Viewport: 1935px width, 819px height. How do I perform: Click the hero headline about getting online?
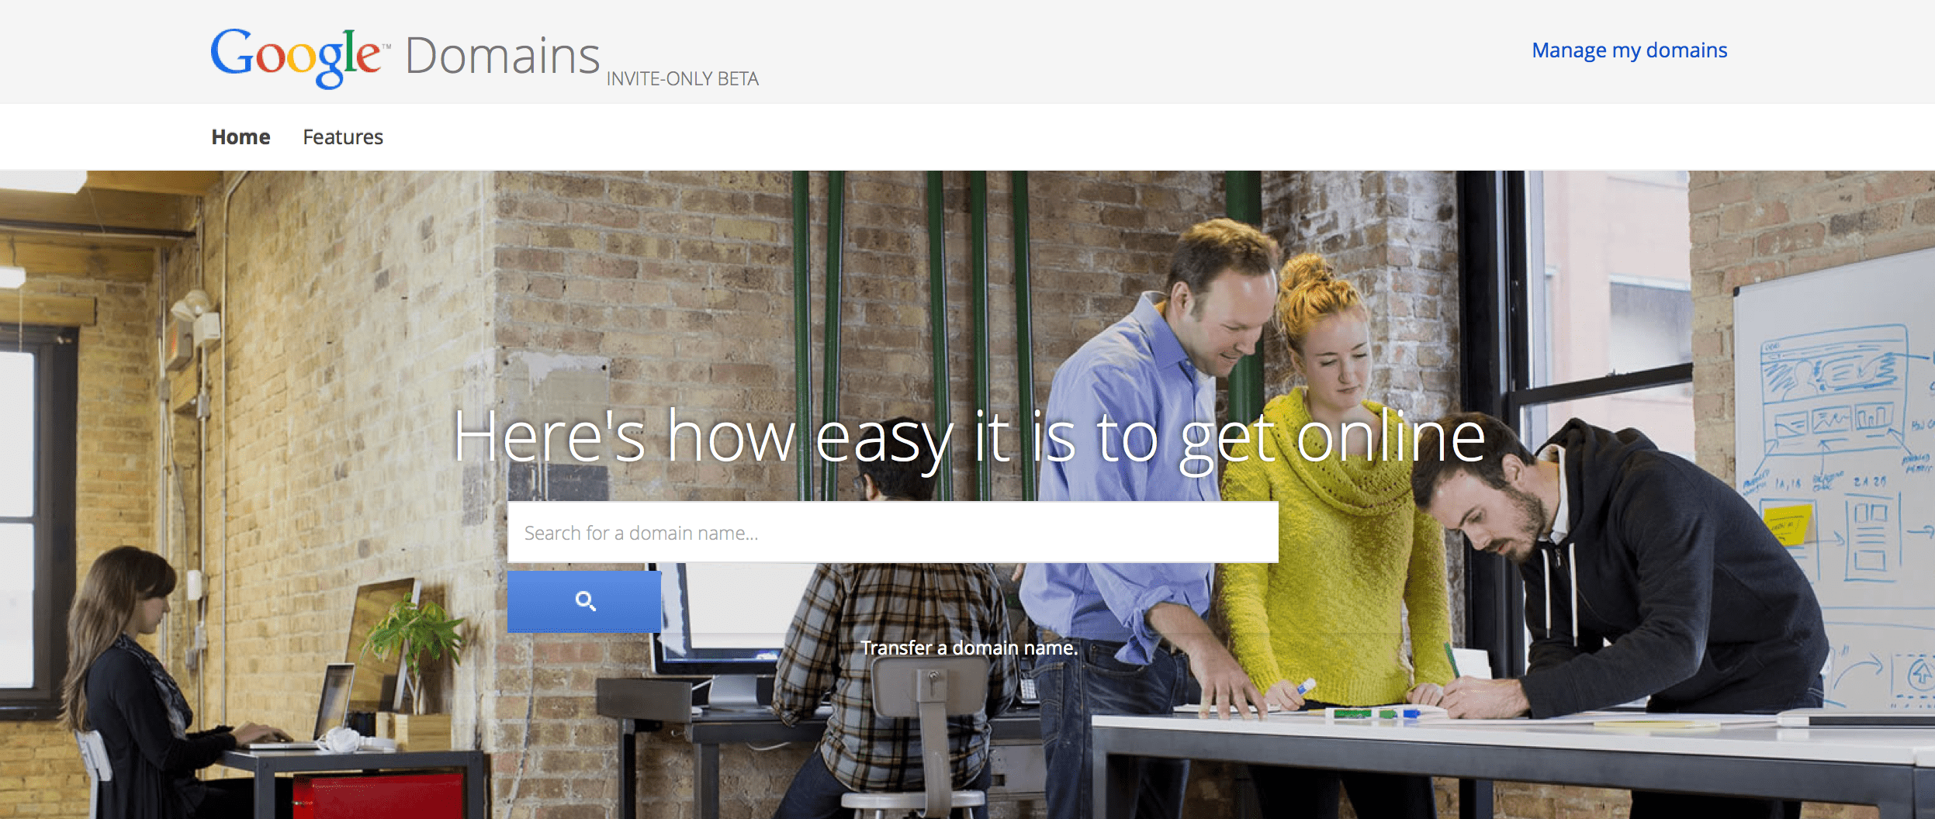click(x=969, y=438)
